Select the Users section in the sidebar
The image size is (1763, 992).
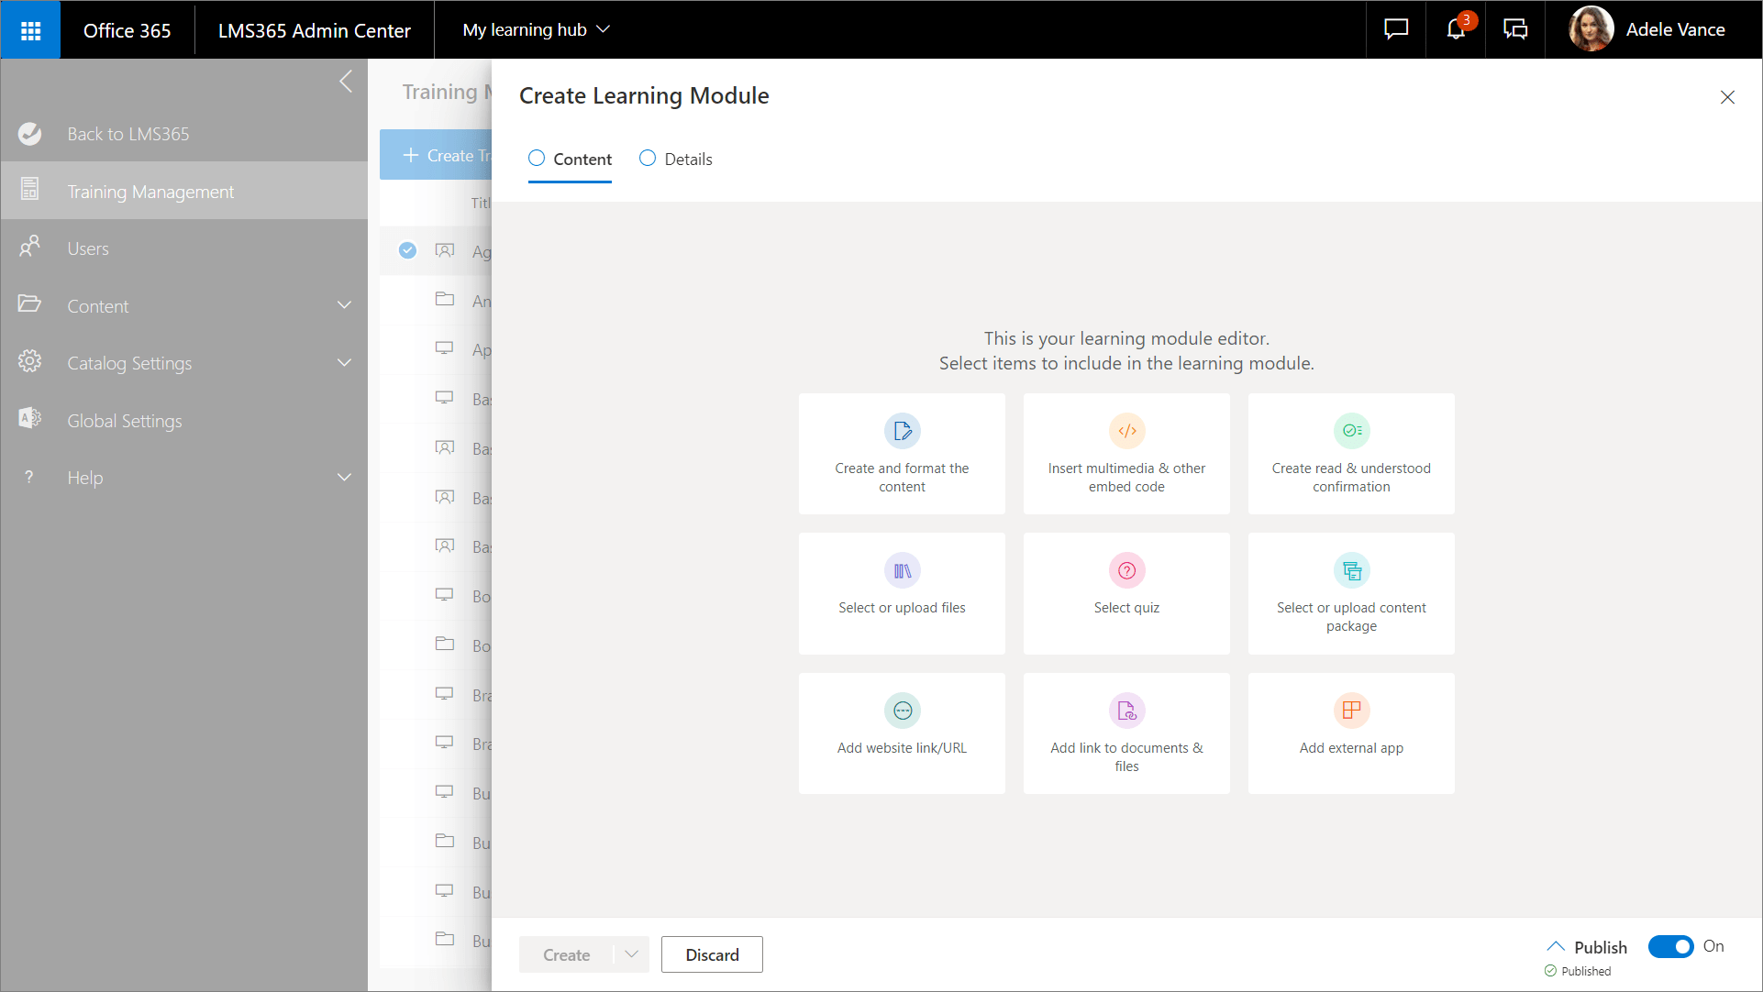[87, 248]
